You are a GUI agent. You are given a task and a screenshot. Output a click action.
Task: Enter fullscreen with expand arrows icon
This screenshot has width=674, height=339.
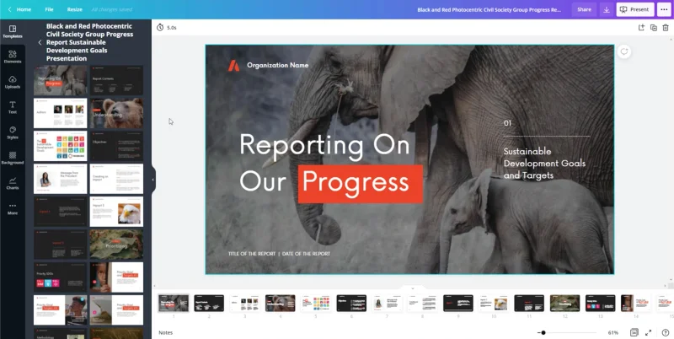tap(648, 332)
